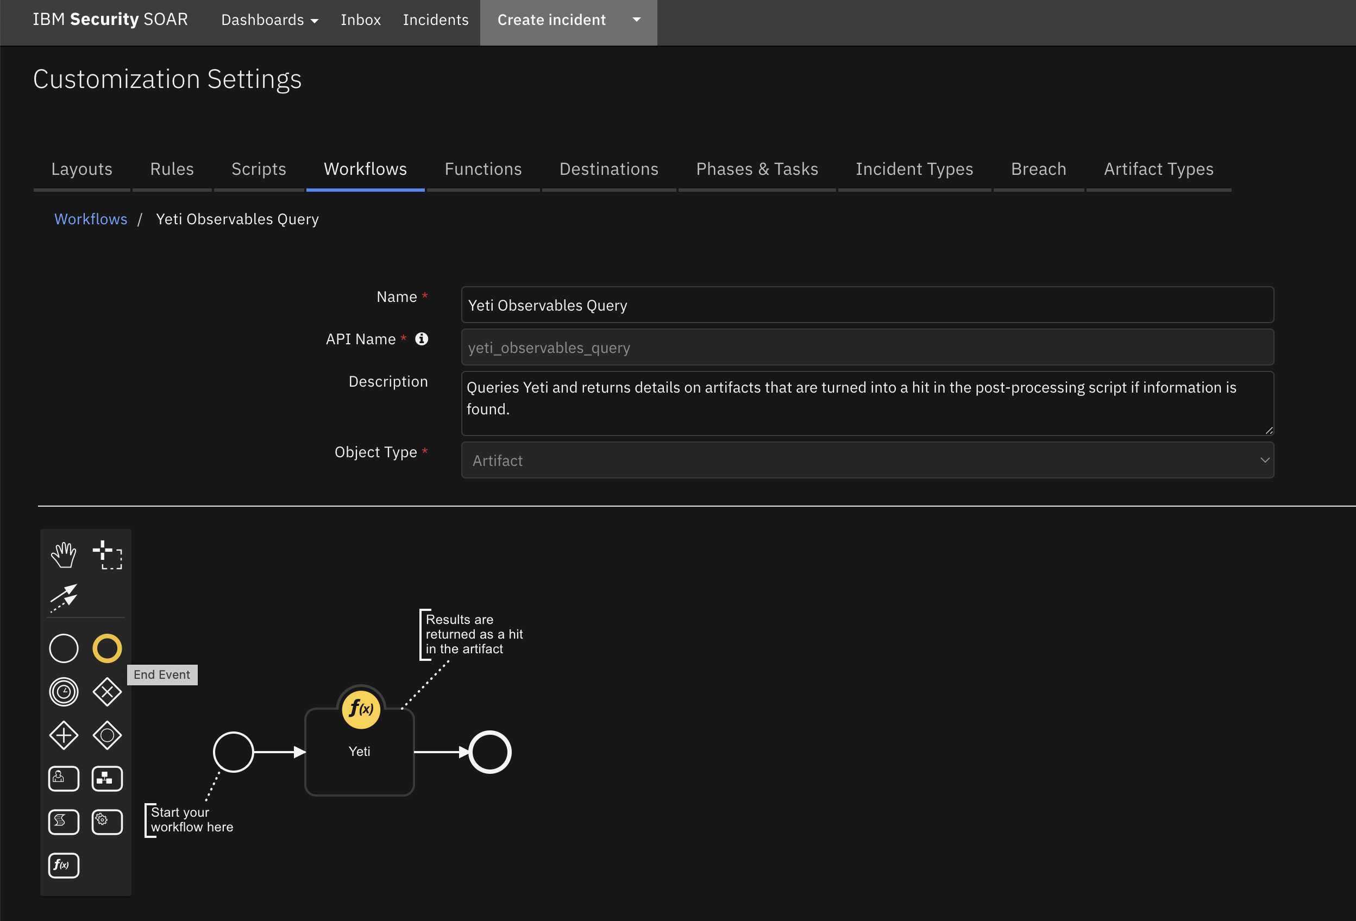Image resolution: width=1356 pixels, height=921 pixels.
Task: Select the Timer event palette icon
Action: 64,692
